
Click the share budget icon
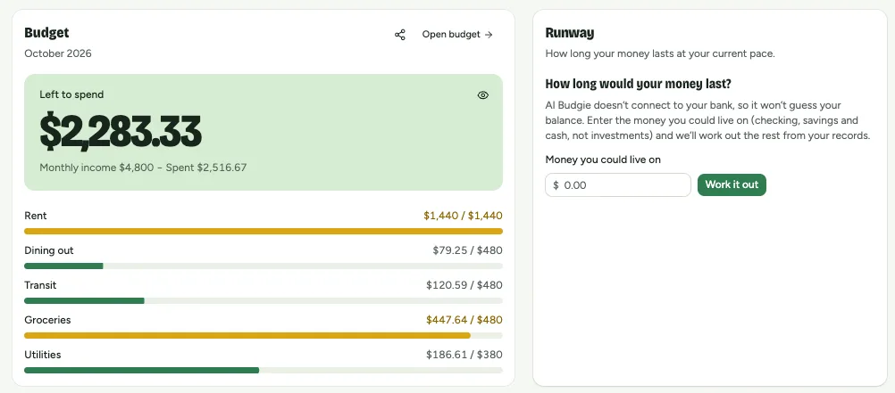(400, 35)
